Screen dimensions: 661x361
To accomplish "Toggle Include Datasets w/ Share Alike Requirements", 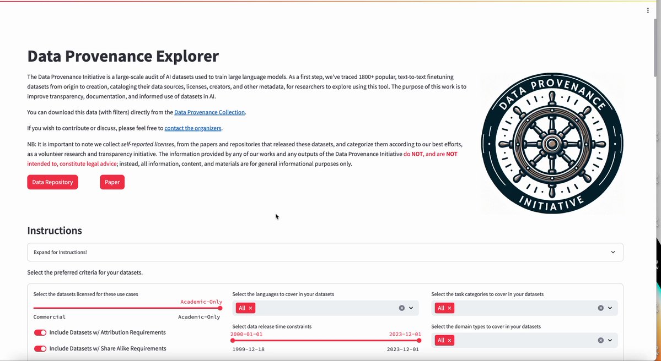I will [40, 348].
